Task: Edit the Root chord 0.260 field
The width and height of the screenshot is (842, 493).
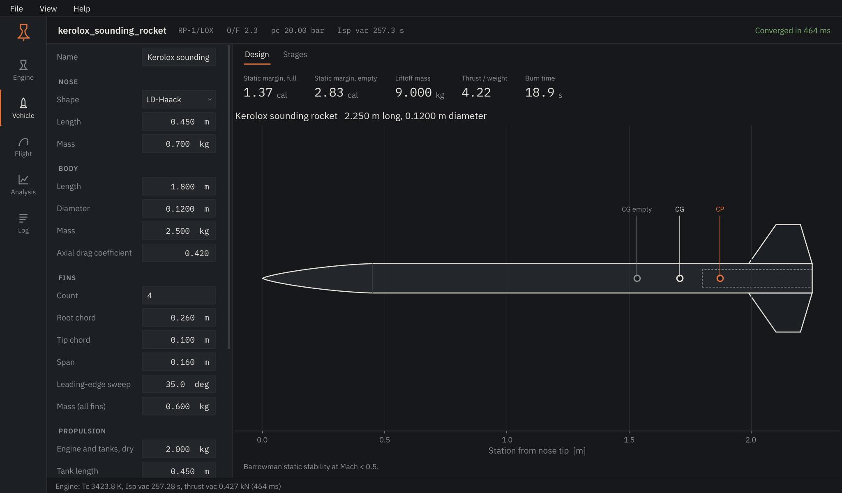Action: coord(179,318)
